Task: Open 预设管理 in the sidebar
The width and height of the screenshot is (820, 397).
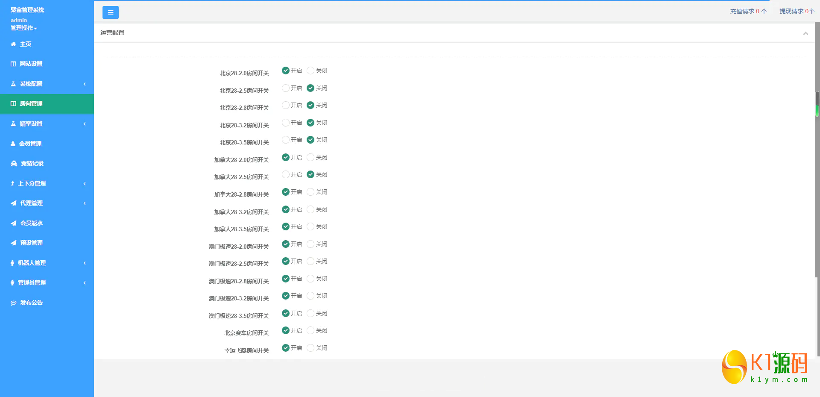Action: (47, 243)
